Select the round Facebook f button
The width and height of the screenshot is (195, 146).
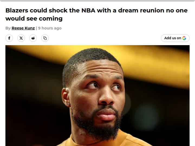coord(9,38)
